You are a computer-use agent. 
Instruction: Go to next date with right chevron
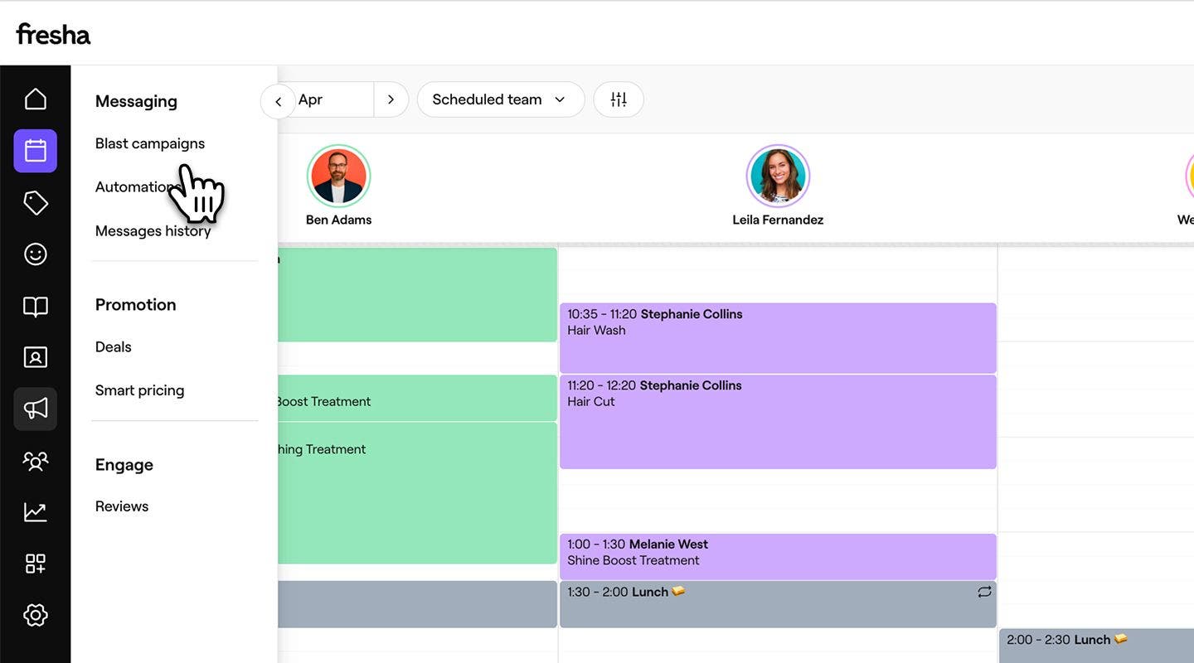pyautogui.click(x=391, y=99)
